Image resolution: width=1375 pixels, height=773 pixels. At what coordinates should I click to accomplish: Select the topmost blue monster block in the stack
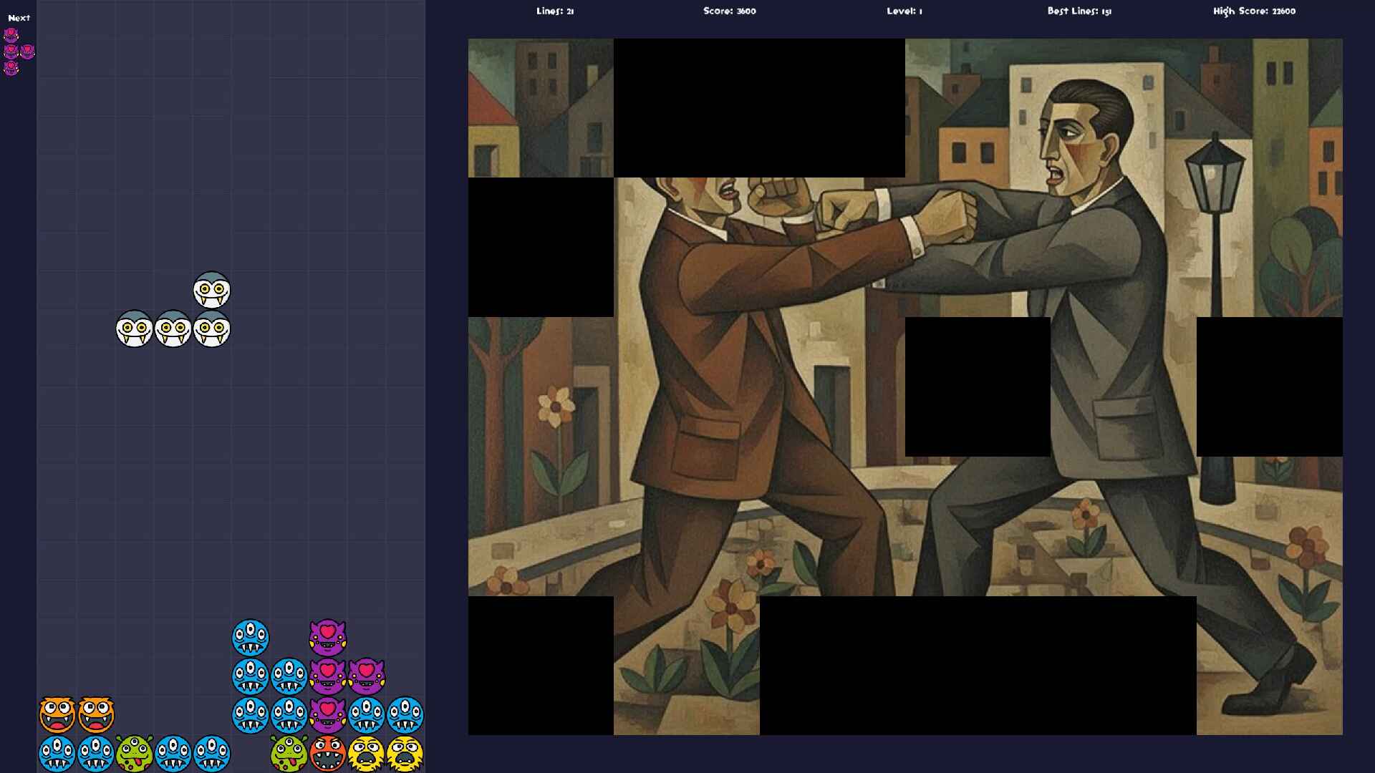coord(250,637)
